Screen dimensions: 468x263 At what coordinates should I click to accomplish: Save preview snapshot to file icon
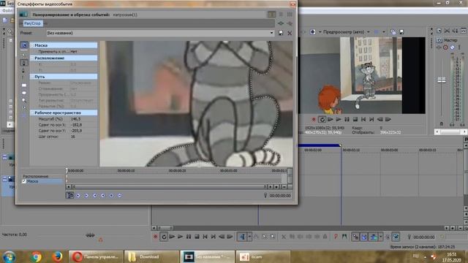coord(401,31)
